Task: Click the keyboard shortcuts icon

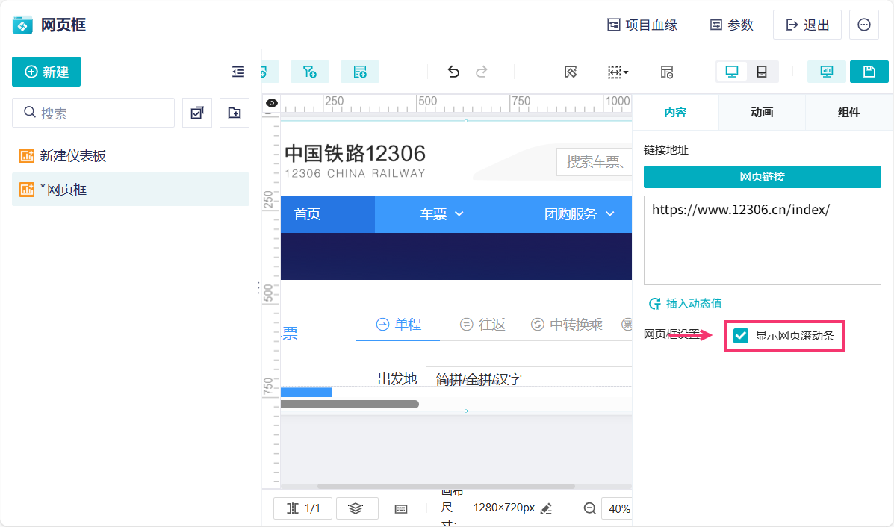Action: click(401, 509)
